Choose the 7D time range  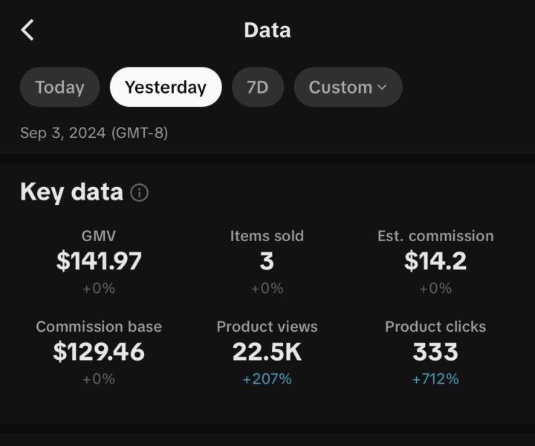click(x=257, y=87)
